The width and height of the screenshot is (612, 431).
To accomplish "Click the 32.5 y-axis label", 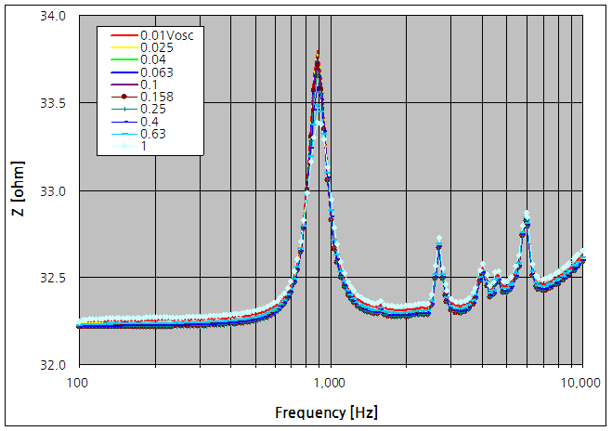I will tap(53, 278).
